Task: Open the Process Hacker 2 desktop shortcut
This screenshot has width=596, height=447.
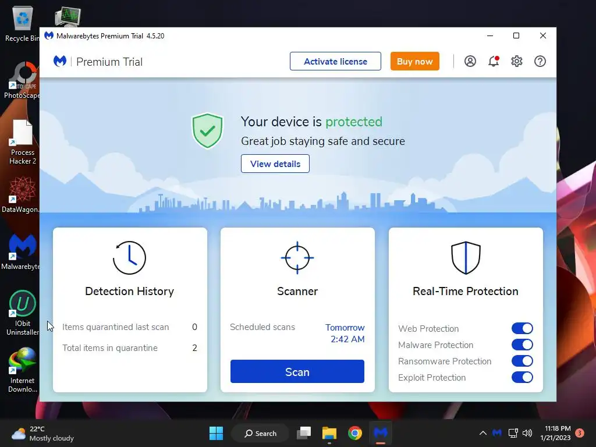Action: click(23, 142)
